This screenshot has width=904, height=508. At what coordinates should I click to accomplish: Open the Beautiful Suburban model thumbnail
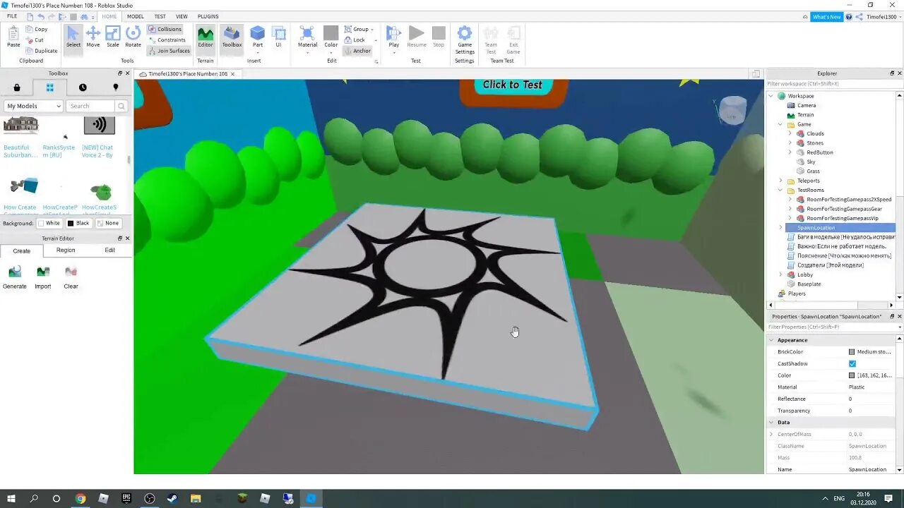[20, 126]
